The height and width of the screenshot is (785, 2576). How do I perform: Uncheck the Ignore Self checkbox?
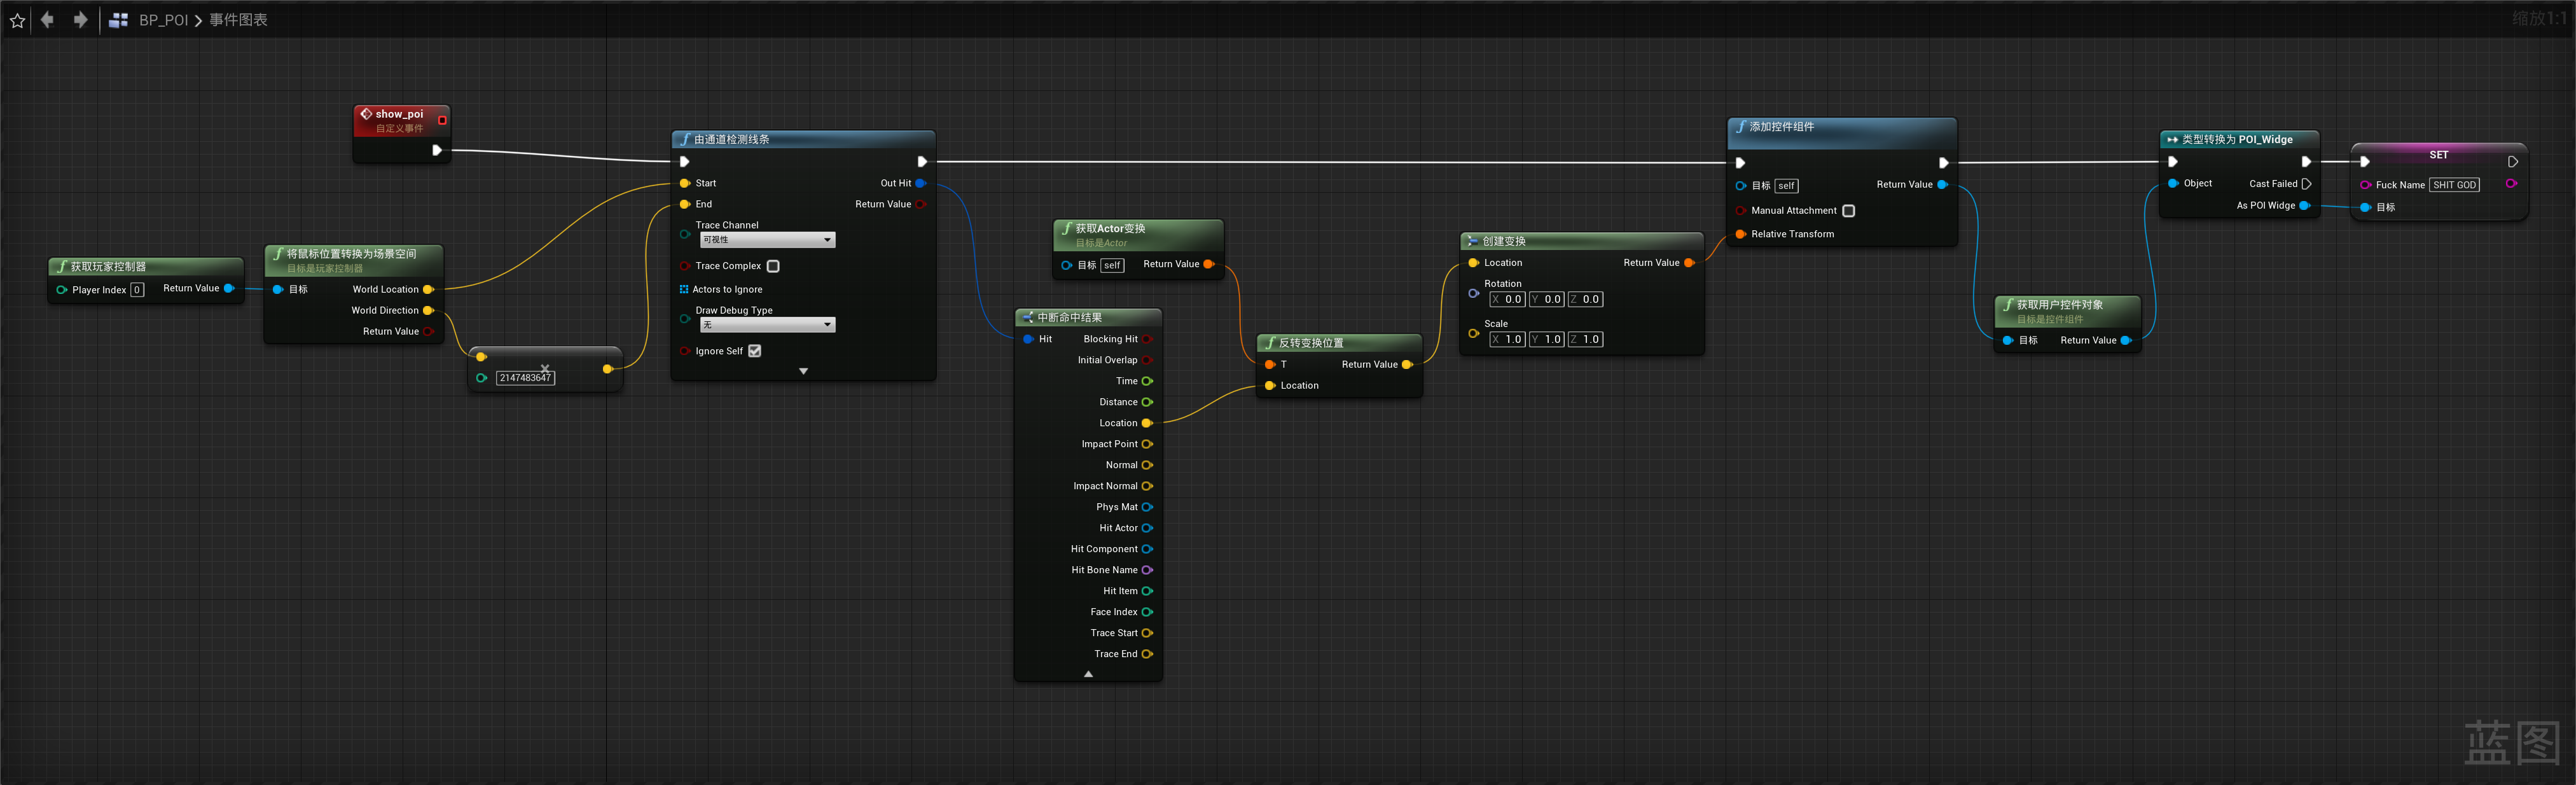755,351
